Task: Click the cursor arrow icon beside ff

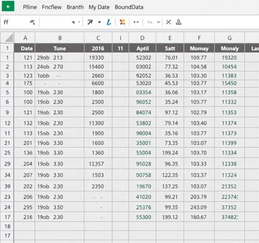Action: tap(33, 22)
